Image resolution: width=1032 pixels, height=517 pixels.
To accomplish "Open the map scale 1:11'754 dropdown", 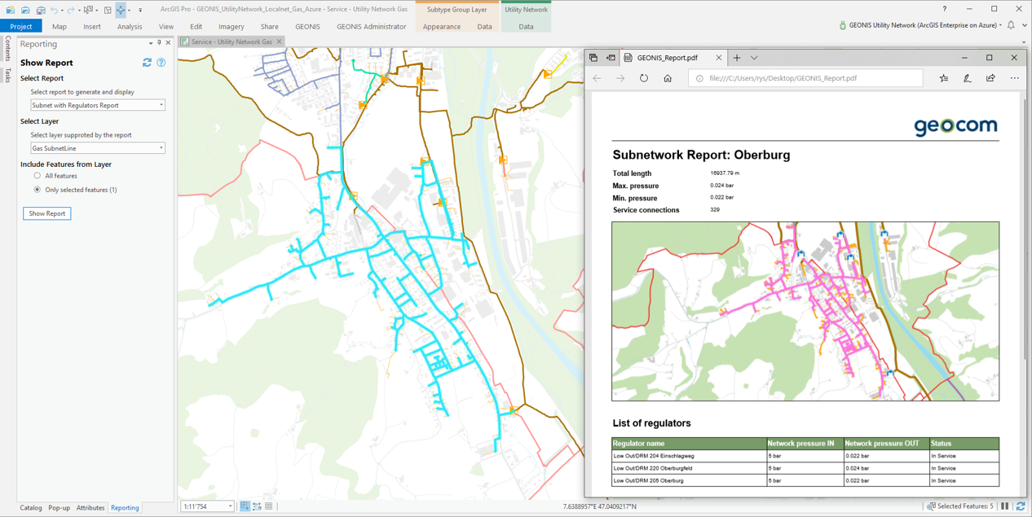I will [x=207, y=506].
